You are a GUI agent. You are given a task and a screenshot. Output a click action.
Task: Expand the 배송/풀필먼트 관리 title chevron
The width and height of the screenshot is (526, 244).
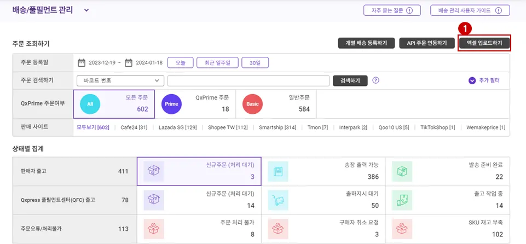pos(86,10)
